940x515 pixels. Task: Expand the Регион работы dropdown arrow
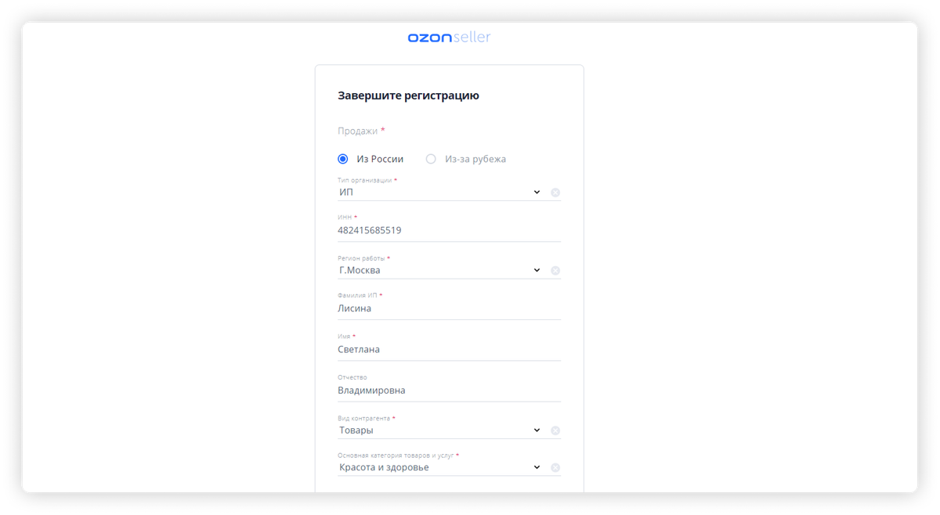click(537, 271)
